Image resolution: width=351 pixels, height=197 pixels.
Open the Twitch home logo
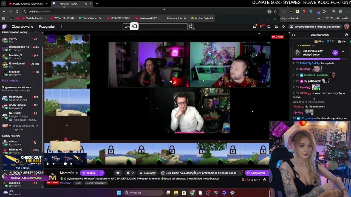tap(4, 27)
